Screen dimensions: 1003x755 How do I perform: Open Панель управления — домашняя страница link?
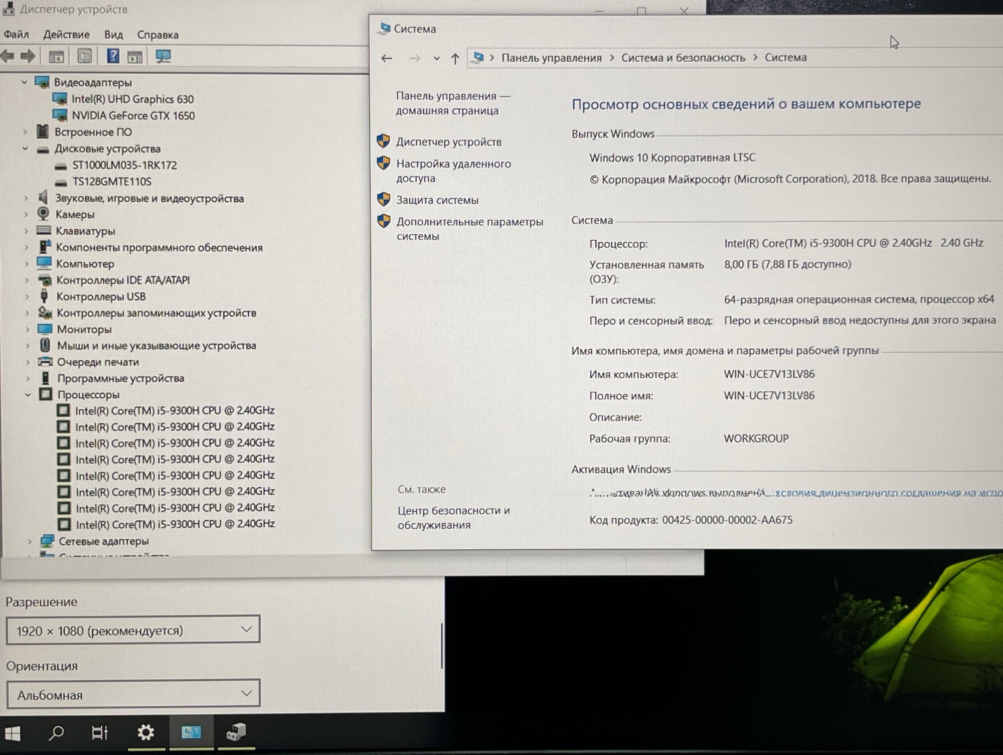[x=453, y=103]
